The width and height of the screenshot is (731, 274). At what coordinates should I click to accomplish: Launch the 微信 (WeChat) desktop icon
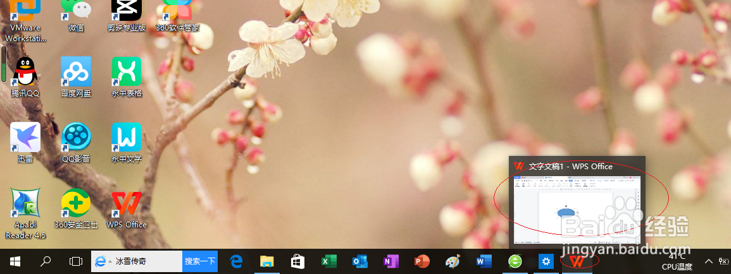point(76,16)
